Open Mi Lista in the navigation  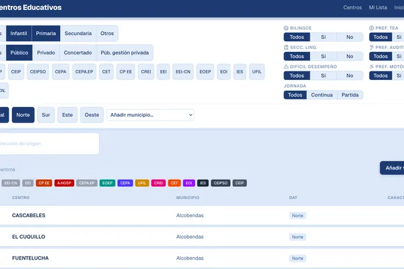[378, 7]
